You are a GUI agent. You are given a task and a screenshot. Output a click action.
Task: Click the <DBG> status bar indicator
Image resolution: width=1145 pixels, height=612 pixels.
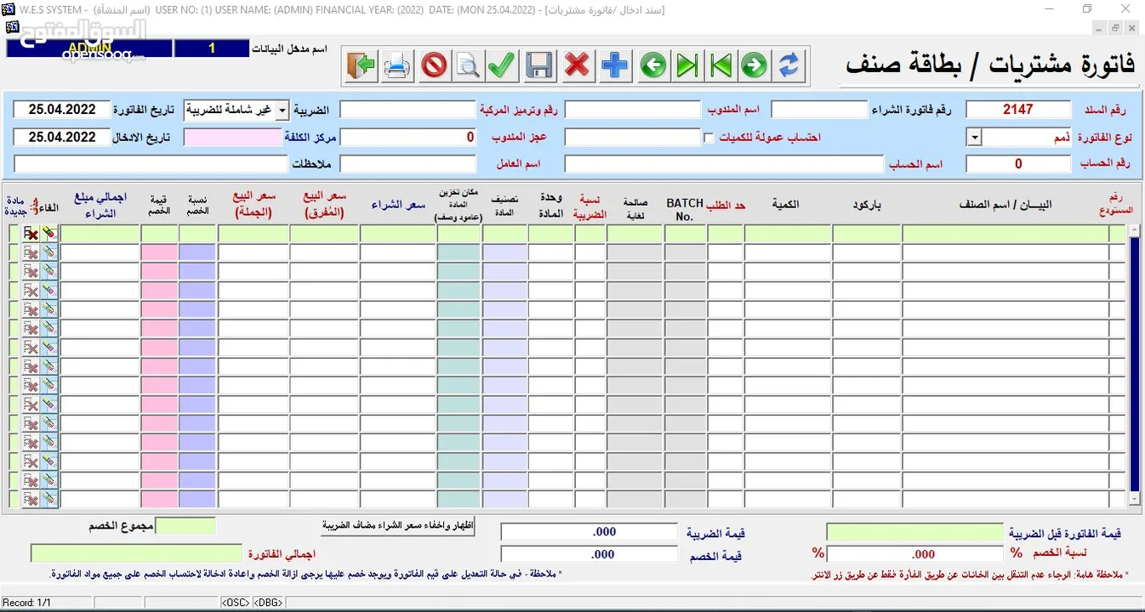click(268, 603)
